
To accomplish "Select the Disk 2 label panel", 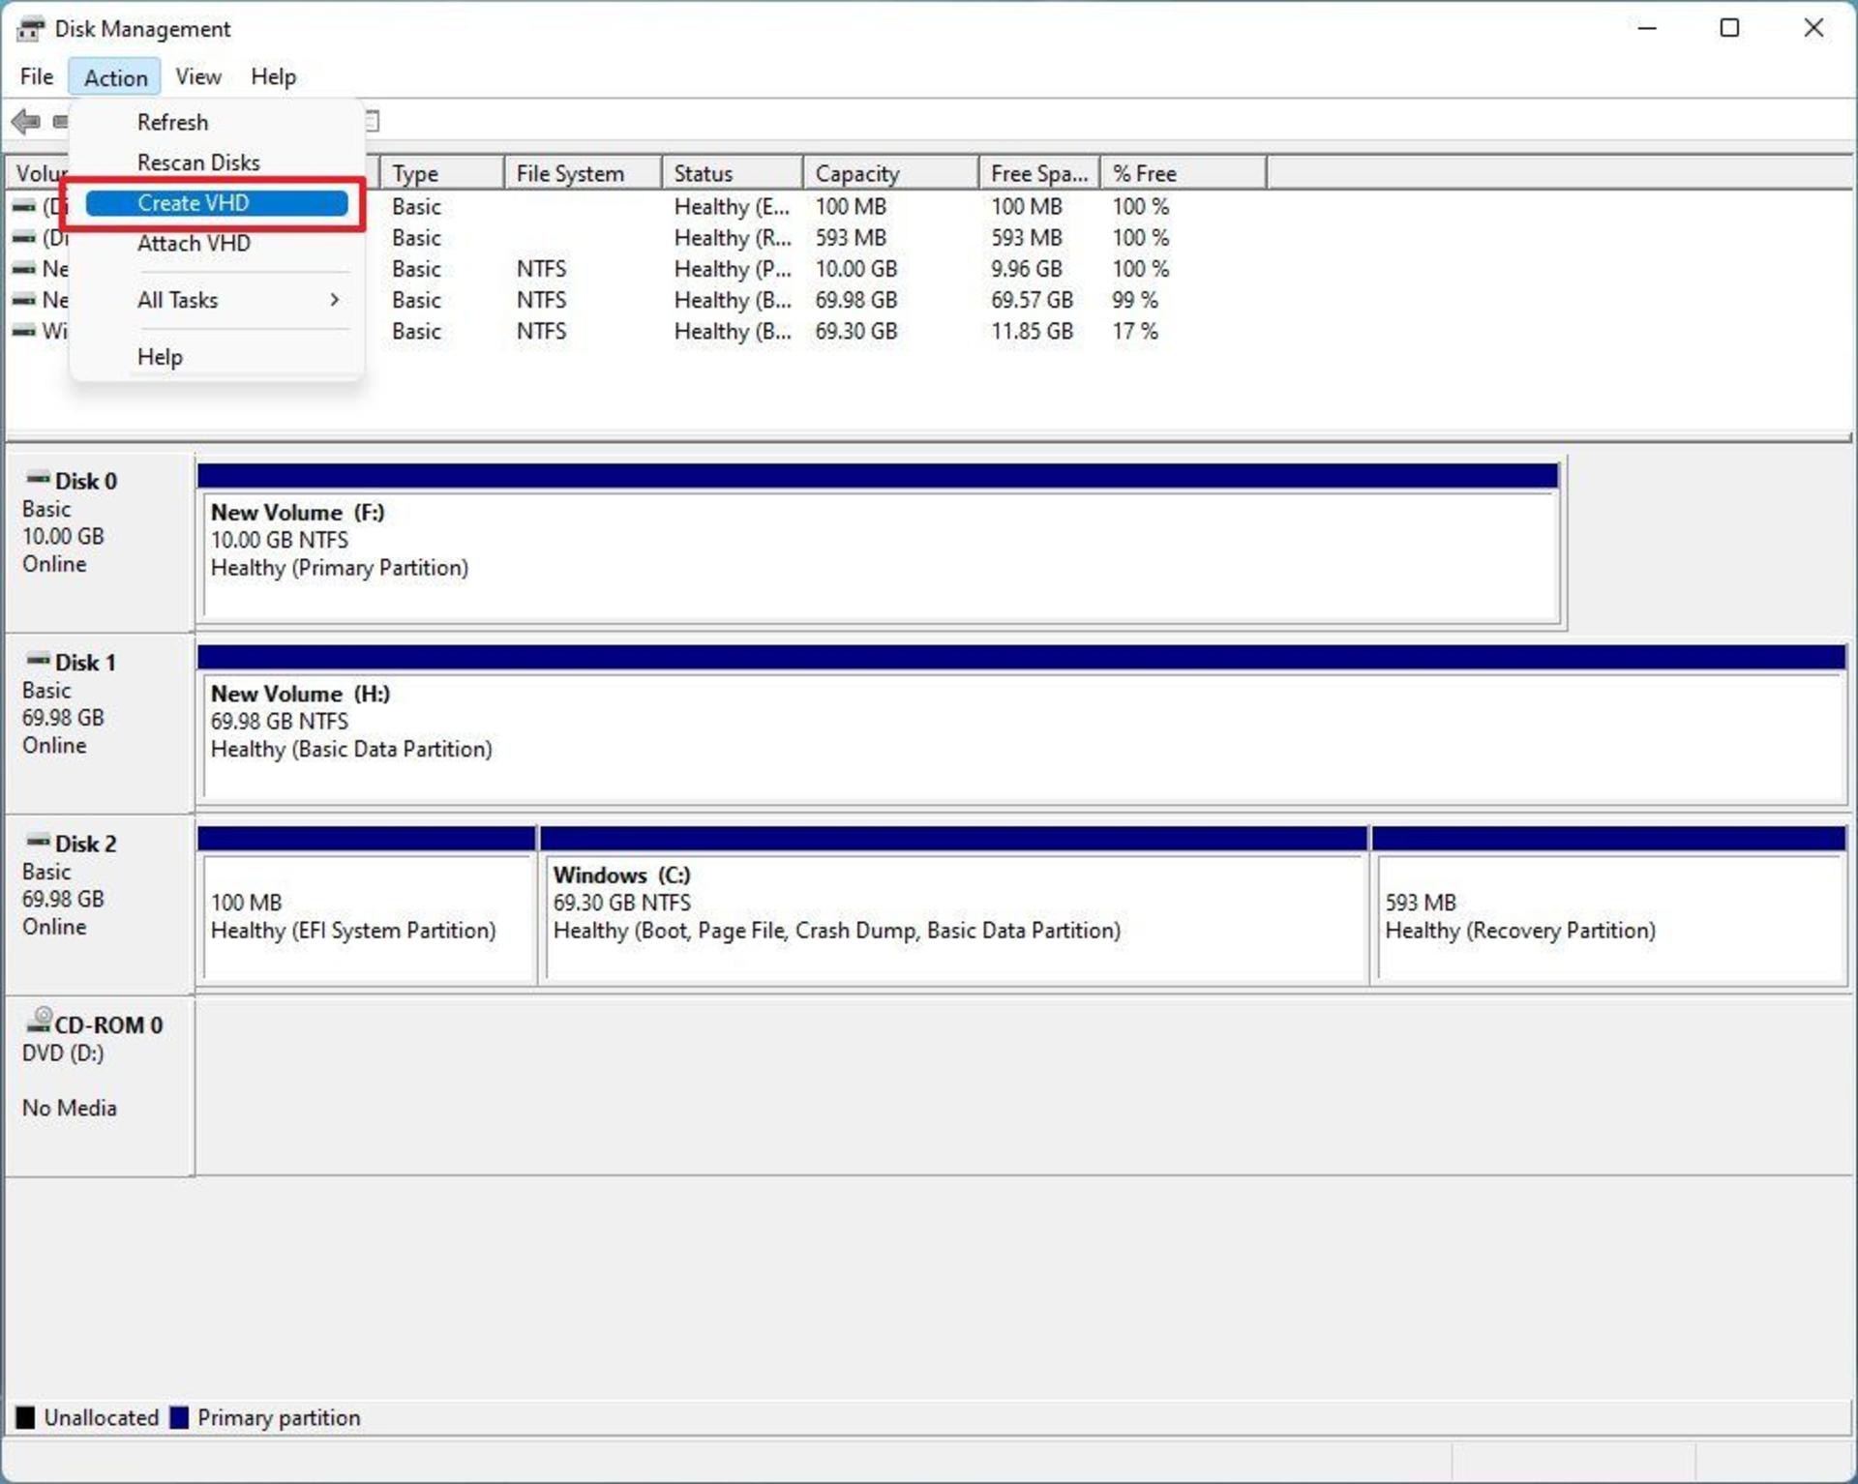I will [x=99, y=905].
